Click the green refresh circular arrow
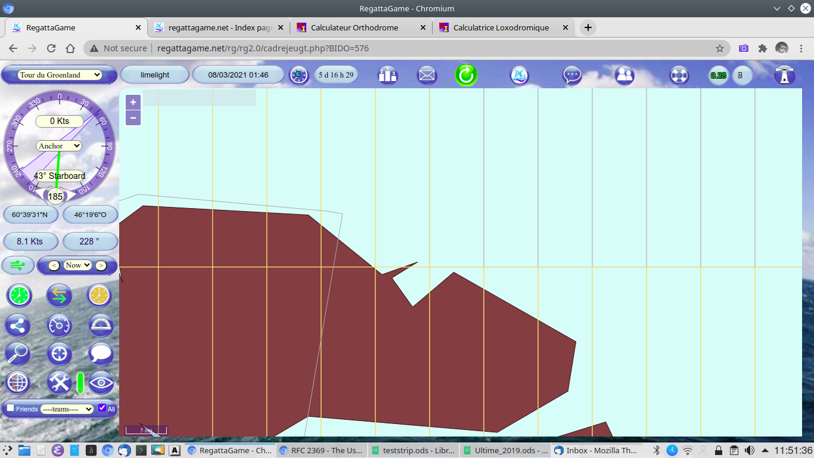Image resolution: width=814 pixels, height=458 pixels. click(467, 75)
